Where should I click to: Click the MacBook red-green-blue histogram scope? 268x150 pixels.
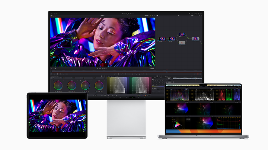[228, 123]
